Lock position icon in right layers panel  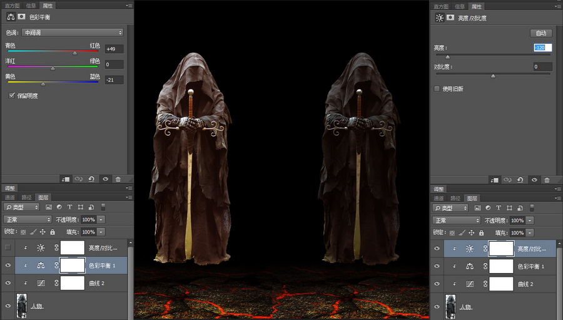pos(472,232)
